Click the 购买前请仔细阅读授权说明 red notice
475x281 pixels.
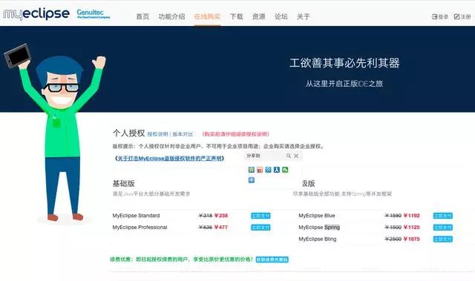point(235,134)
